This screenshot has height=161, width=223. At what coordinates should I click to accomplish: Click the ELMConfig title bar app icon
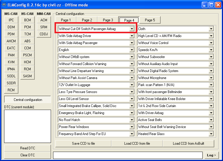point(4,5)
